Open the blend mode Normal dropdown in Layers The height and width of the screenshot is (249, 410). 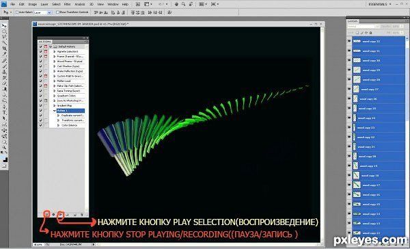click(x=363, y=27)
